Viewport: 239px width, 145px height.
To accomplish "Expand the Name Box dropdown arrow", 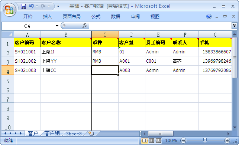I will [x=57, y=26].
